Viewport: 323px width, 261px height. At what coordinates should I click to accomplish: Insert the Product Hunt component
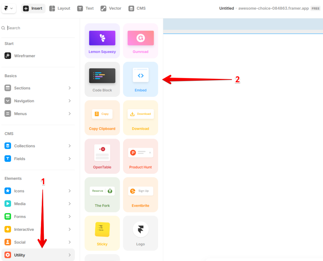tap(141, 156)
